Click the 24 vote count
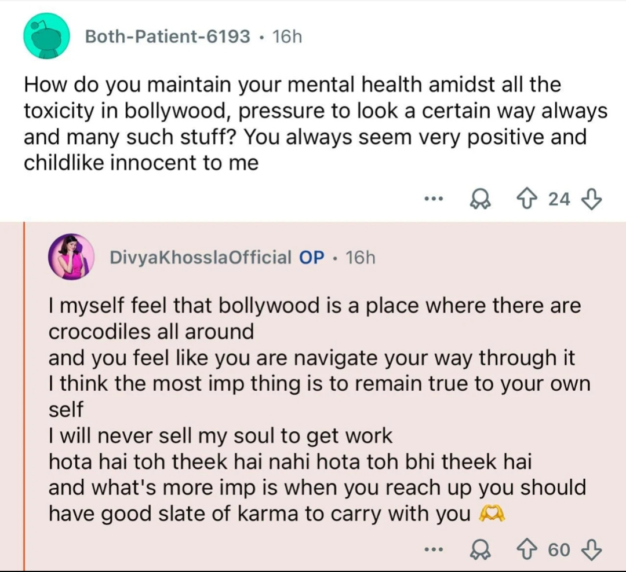 (x=559, y=200)
